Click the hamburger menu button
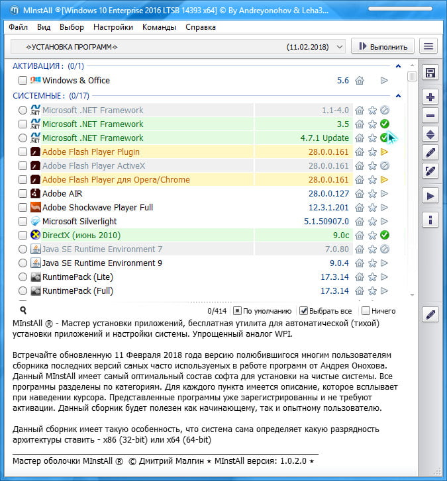Screen dimensions: 447x481 (429, 46)
